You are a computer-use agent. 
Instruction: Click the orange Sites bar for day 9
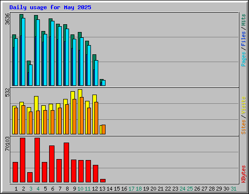tap(74, 116)
